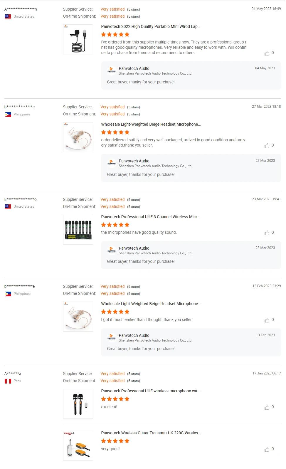
Task: Open the 8 channel wireless microphone thumbnail
Action: click(x=78, y=230)
